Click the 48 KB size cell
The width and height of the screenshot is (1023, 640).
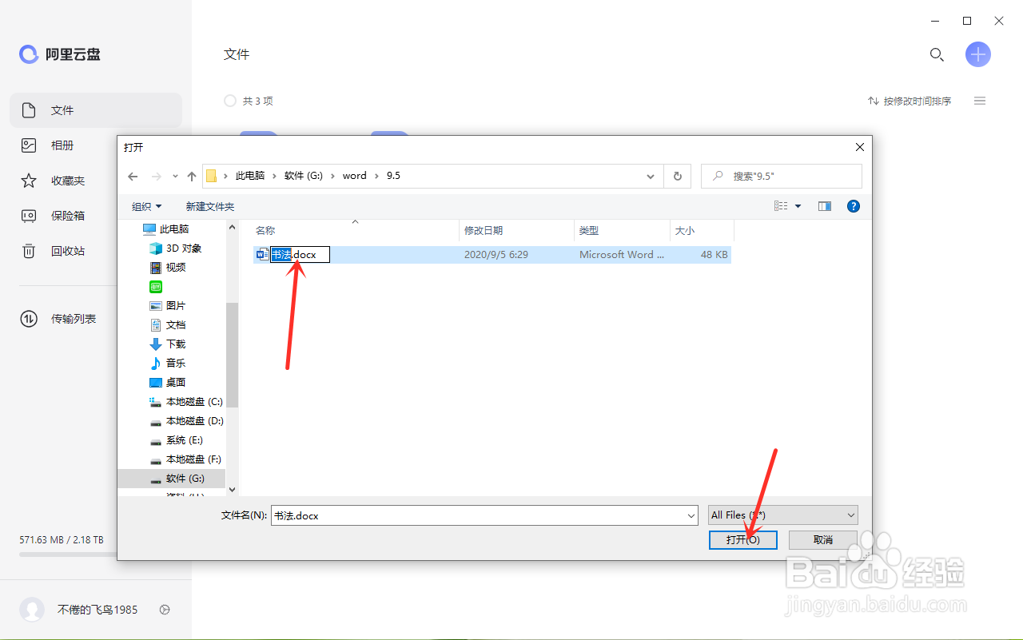[x=714, y=255]
